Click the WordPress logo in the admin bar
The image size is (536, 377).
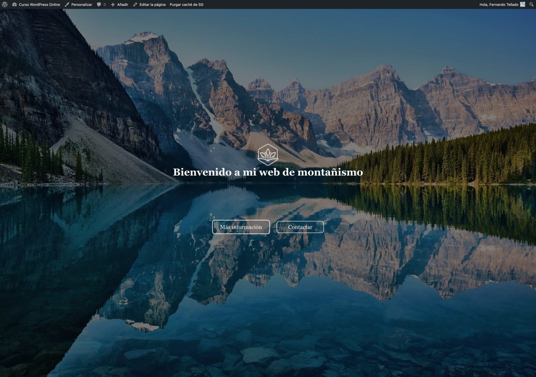click(x=4, y=4)
